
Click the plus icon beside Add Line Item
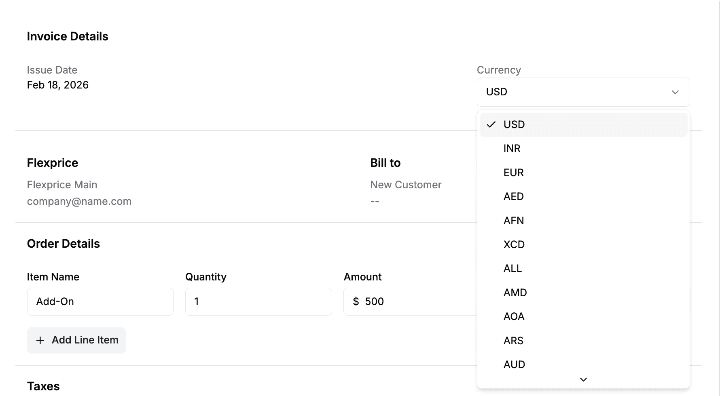(40, 341)
